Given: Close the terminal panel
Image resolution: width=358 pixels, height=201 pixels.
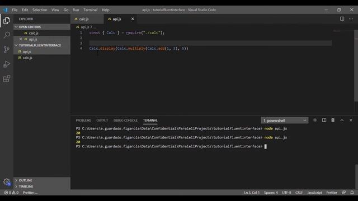Looking at the screenshot, I should (x=351, y=120).
